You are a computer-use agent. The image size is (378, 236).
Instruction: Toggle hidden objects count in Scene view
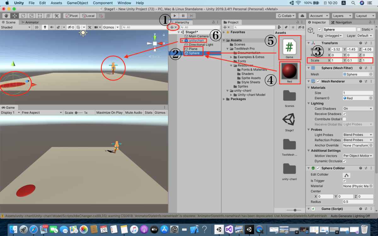click(71, 27)
